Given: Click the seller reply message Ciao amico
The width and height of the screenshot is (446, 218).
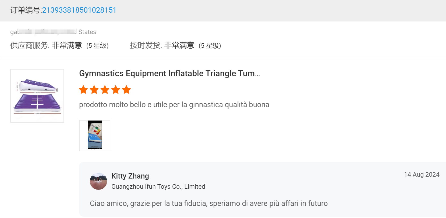Looking at the screenshot, I should pos(209,203).
